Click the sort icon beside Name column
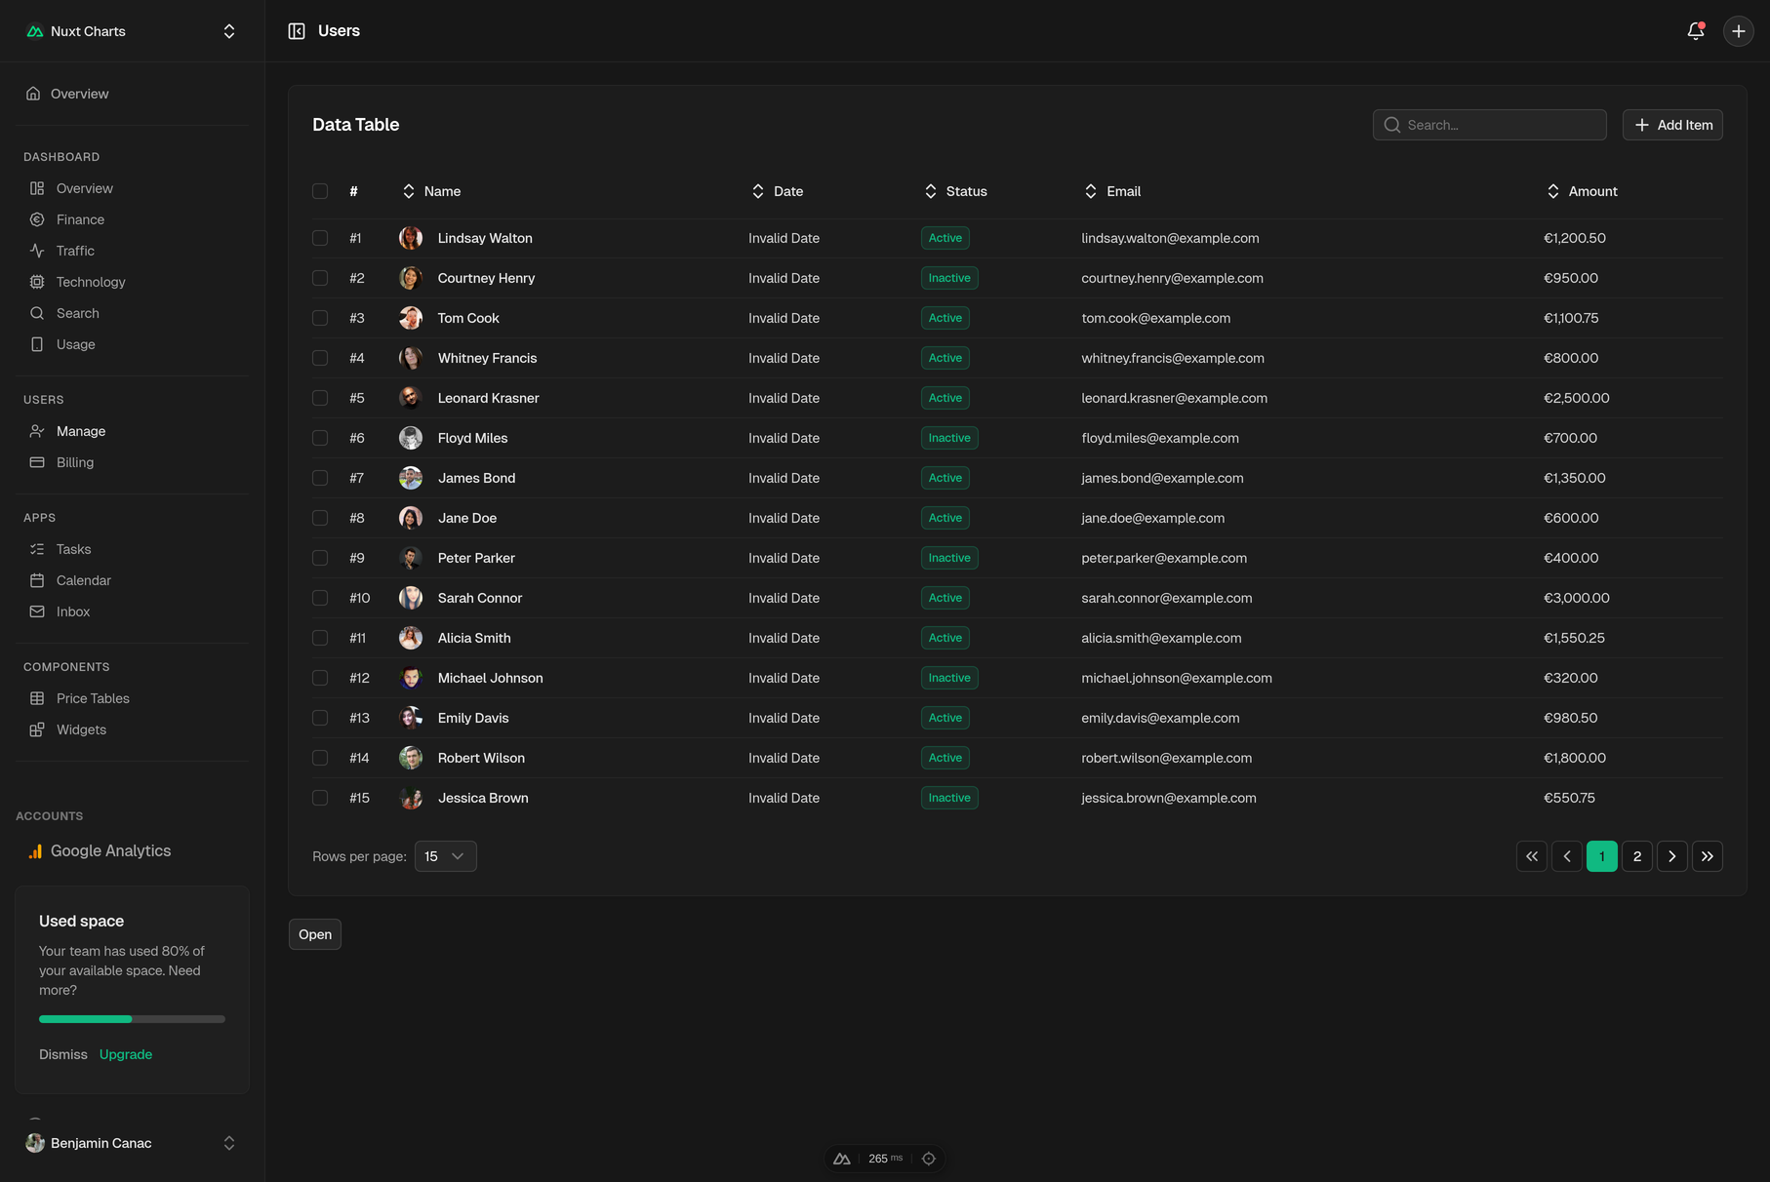Screen dimensions: 1770x1182 (409, 191)
